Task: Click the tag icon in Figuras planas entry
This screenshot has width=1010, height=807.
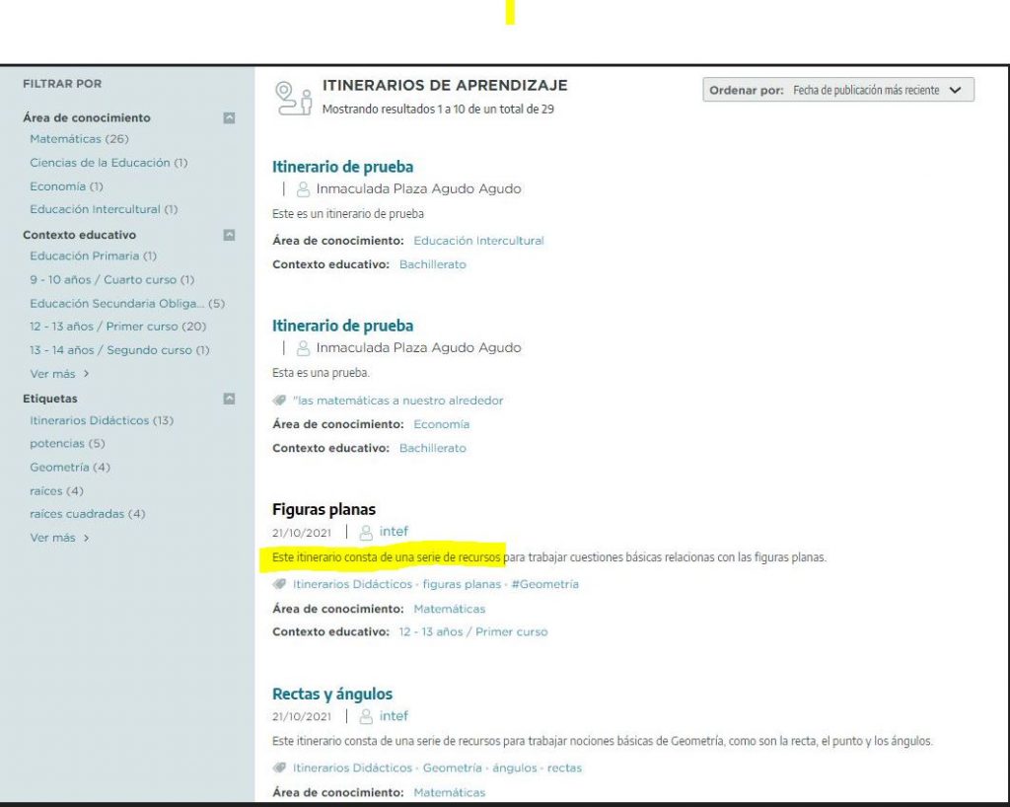Action: 279,584
